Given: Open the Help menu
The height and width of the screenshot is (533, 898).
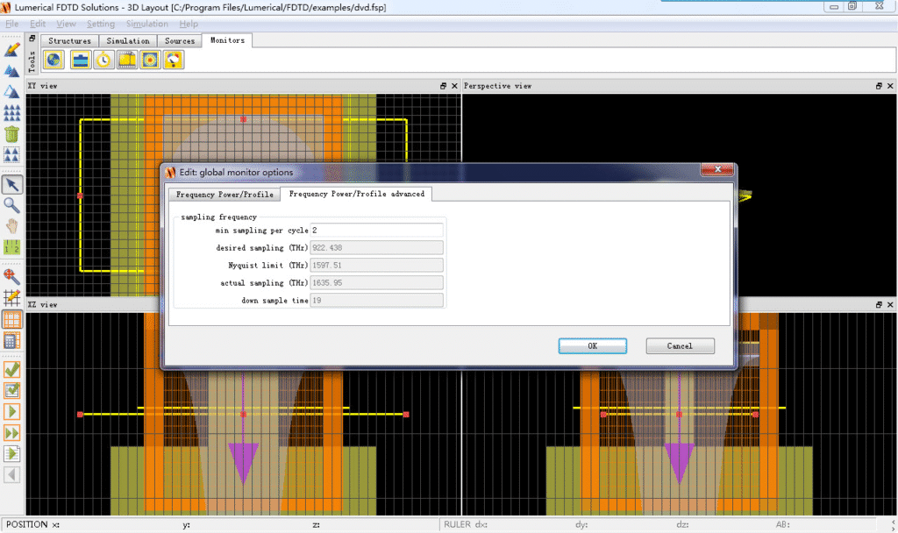Looking at the screenshot, I should [x=189, y=24].
